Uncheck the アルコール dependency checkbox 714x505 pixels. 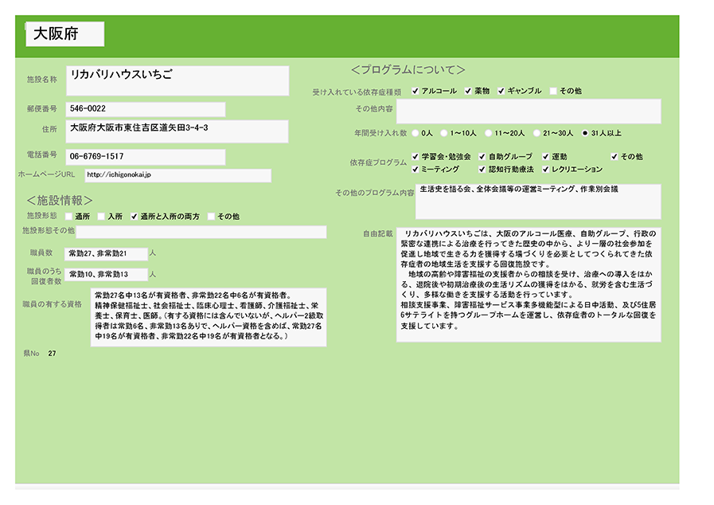click(416, 91)
